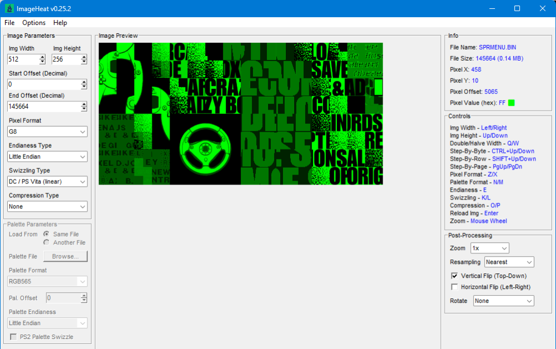Click the Start Offset decimal field
The height and width of the screenshot is (349, 556).
tap(44, 84)
